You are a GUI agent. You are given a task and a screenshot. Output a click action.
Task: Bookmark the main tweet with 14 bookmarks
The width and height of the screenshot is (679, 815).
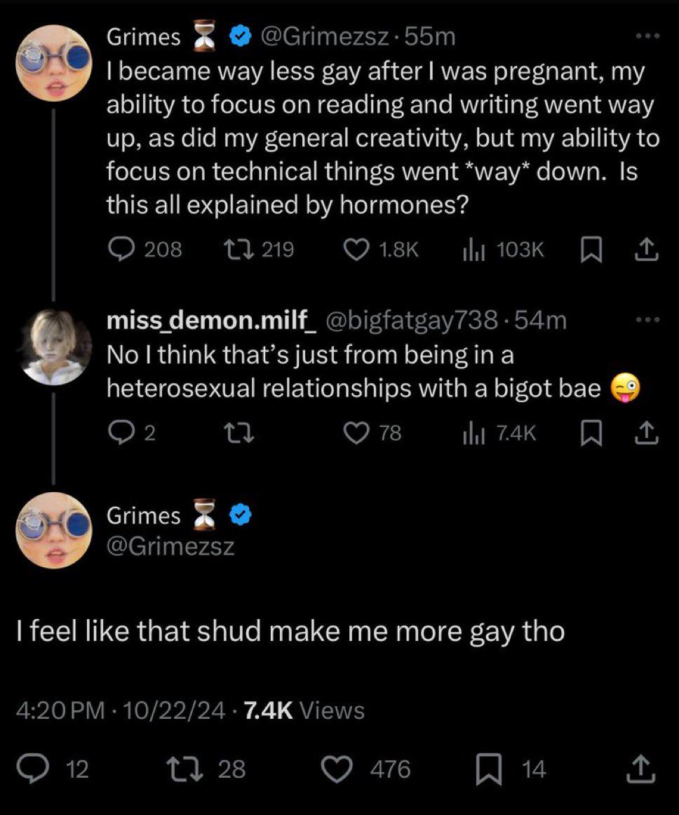[488, 769]
